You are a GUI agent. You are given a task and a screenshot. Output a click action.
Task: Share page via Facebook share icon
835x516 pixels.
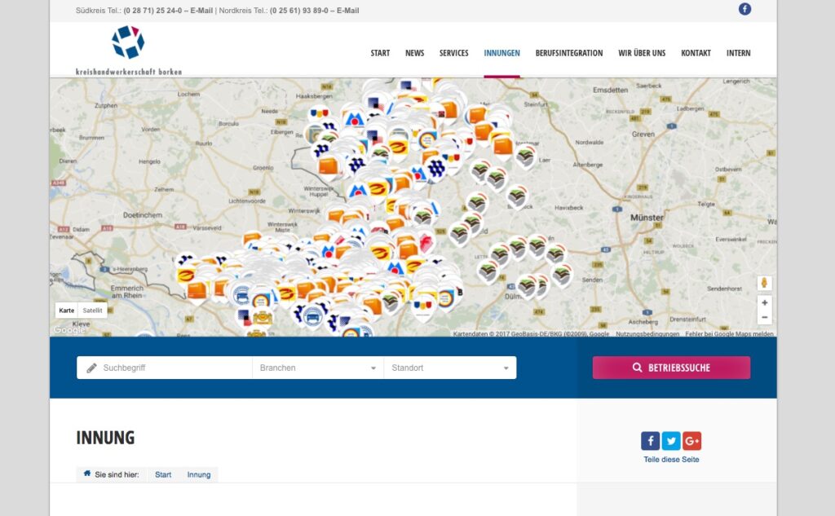point(650,441)
